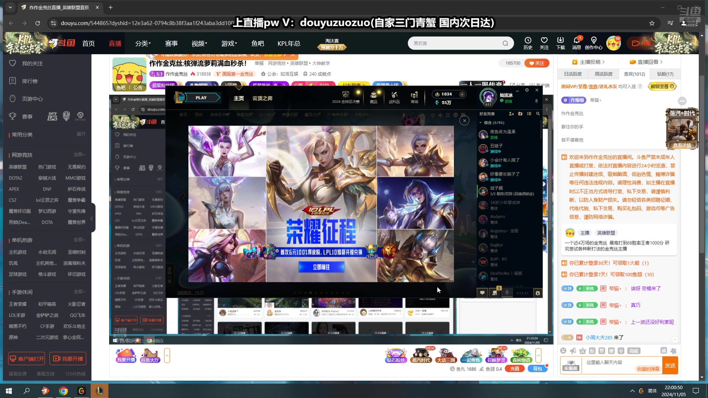Open 赛事 in Douyu navigation
This screenshot has height=398, width=708.
click(171, 43)
